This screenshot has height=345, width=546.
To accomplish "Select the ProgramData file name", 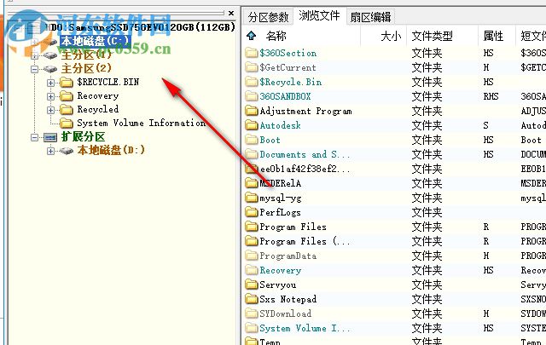I will point(288,256).
